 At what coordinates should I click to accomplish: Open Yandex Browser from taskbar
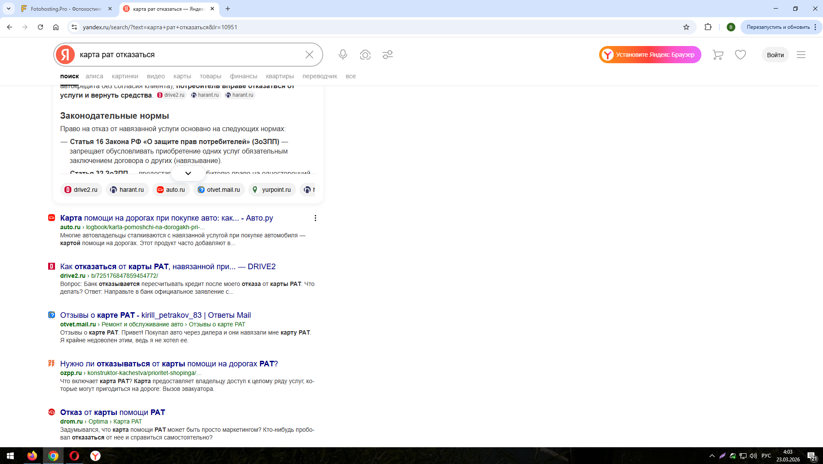[95, 456]
